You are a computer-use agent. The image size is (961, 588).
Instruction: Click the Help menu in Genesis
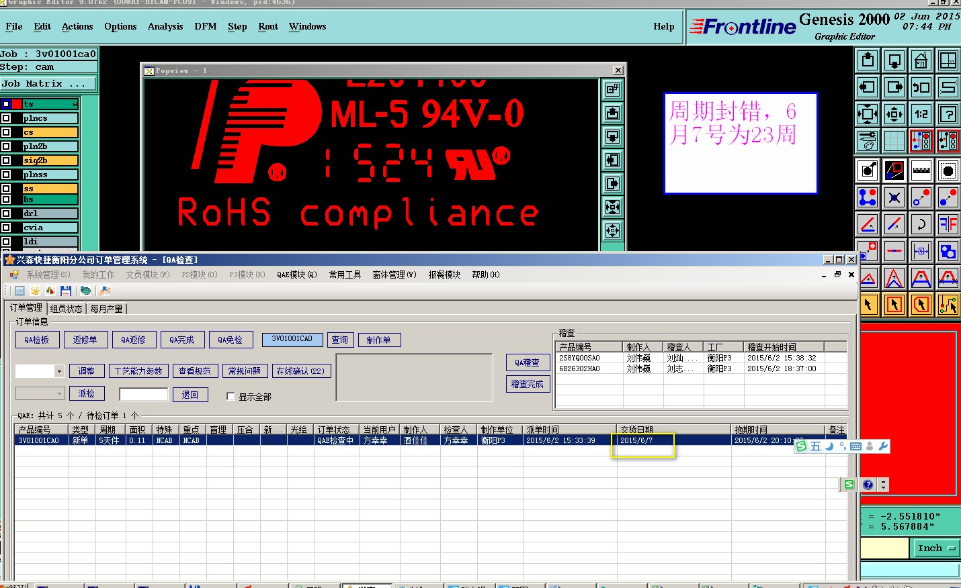664,27
